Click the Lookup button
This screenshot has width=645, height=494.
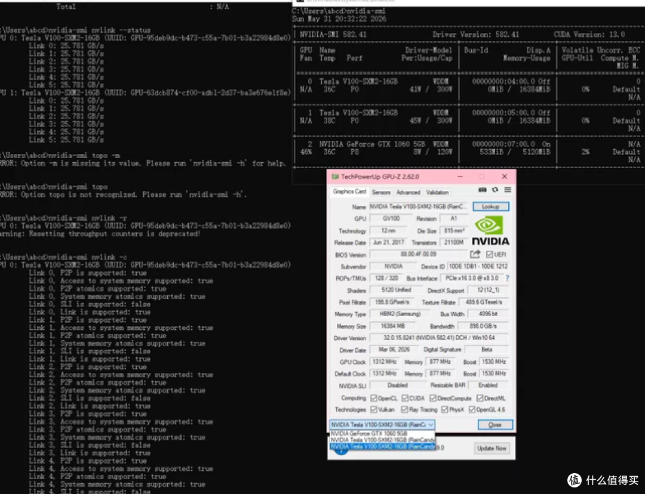point(490,206)
